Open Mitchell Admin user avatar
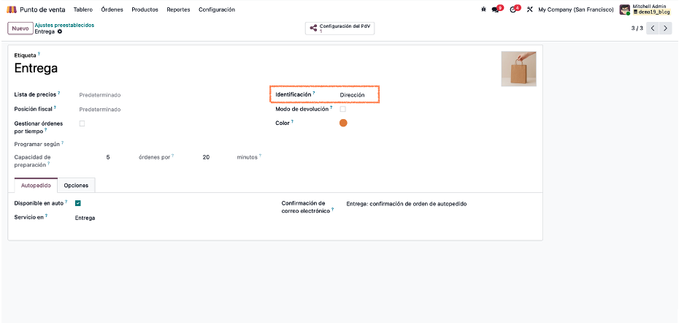 coord(624,9)
